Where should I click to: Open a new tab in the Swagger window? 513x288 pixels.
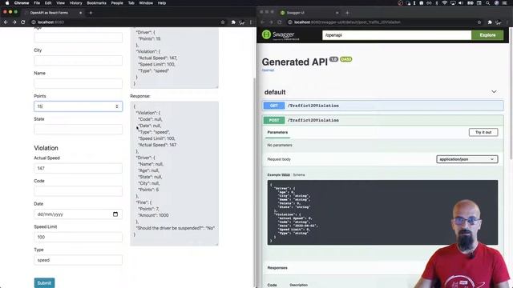click(x=347, y=13)
